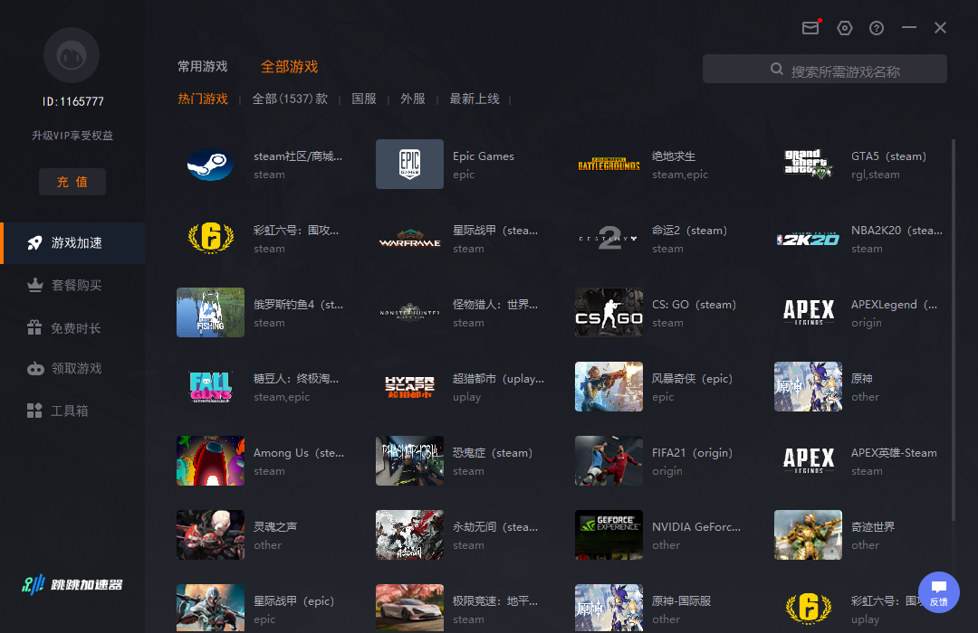
Task: Click the 充值 recharge button
Action: click(72, 182)
